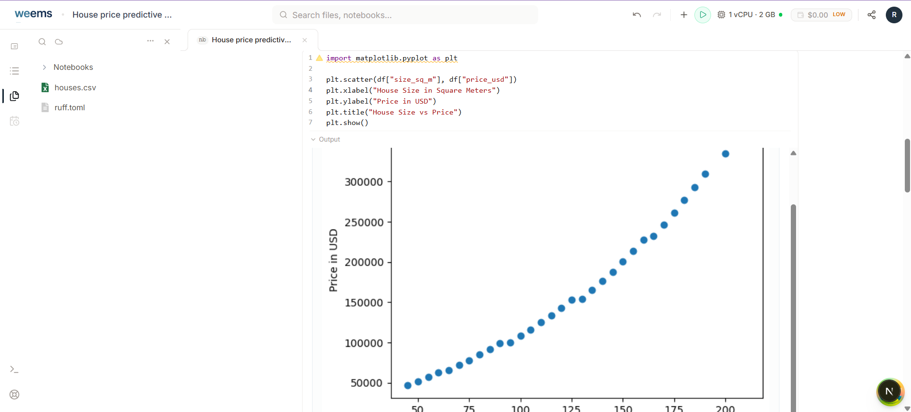Screen dimensions: 911x412
Task: Collapse the Output section
Action: coord(313,139)
